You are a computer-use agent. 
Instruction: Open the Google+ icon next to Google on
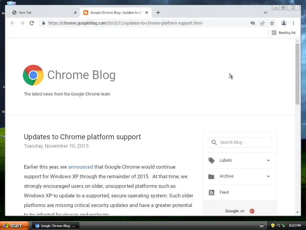tap(252, 211)
